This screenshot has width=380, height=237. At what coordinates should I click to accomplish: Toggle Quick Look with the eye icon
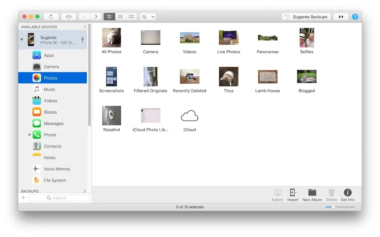point(68,17)
